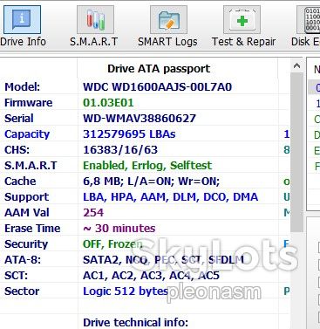Open the S.M.A.R.T test tubes icon
Screen dimensions: 320x329
point(95,20)
